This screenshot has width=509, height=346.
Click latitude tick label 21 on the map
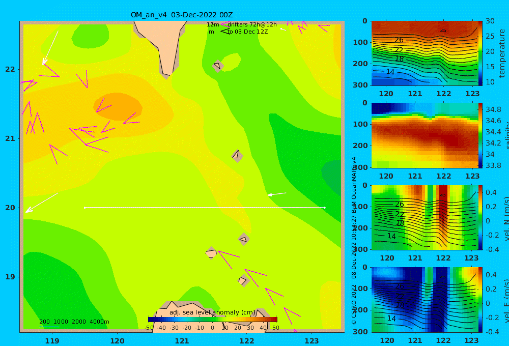pyautogui.click(x=10, y=138)
